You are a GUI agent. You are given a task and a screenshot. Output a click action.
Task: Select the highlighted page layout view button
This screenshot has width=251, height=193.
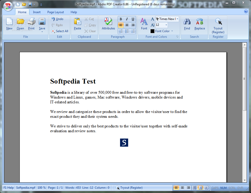[201, 188]
